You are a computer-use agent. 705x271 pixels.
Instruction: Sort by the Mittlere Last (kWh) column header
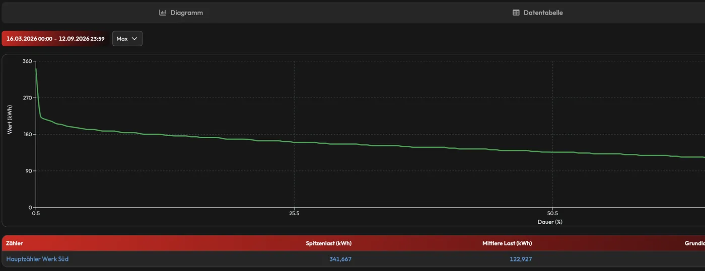pyautogui.click(x=507, y=243)
